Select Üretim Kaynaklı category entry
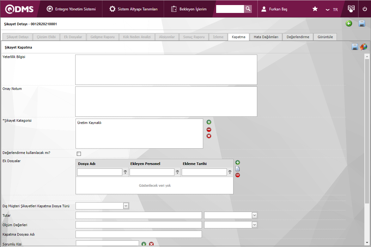 89,123
